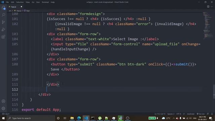Viewport: 215px width, 121px height.
Task: Click Go Live in status bar
Action: coord(201,114)
